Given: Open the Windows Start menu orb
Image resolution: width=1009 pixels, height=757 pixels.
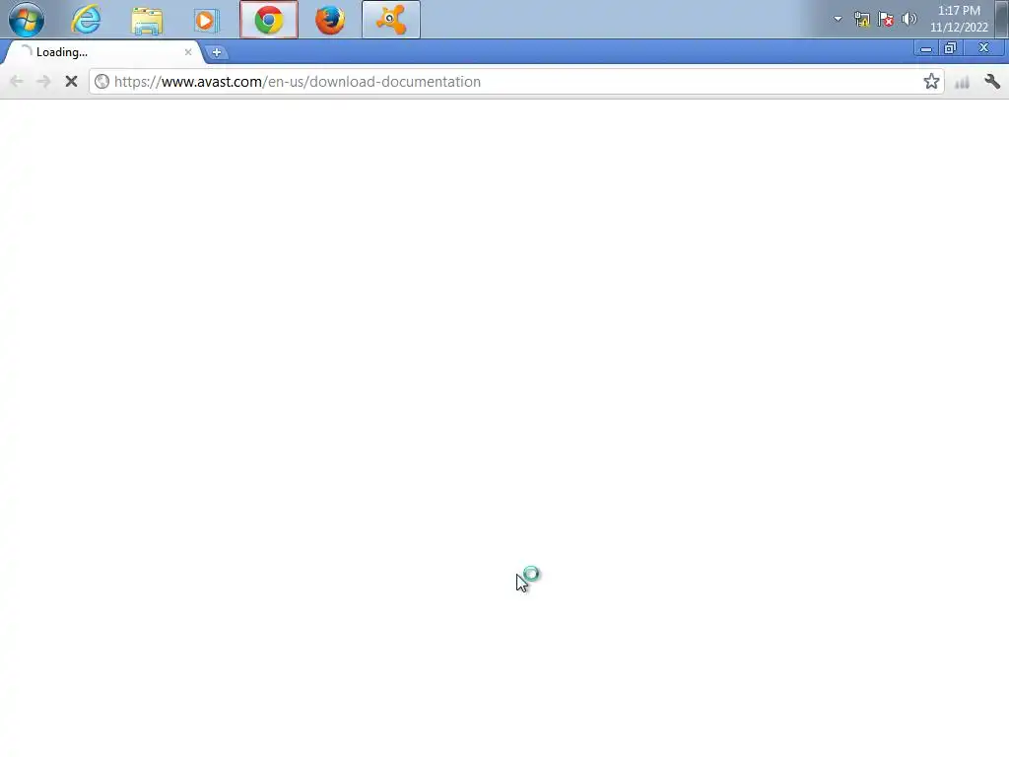Looking at the screenshot, I should click(27, 20).
